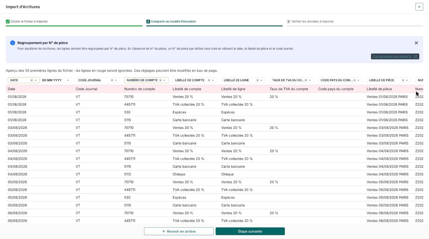429x239 pixels.
Task: Remove the CODE JOURNAL mapping via X icon
Action: [112, 80]
